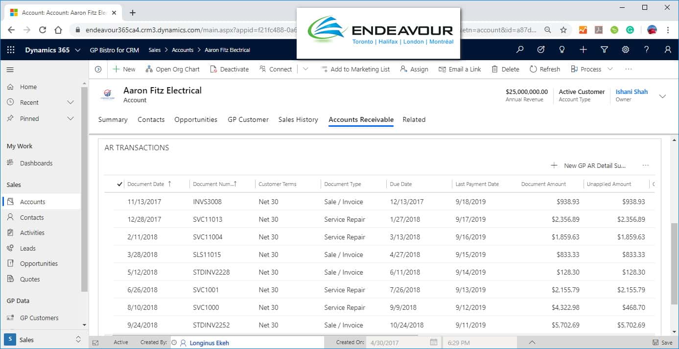Click the more commands ellipsis in toolbar
This screenshot has height=349, width=679.
click(629, 69)
